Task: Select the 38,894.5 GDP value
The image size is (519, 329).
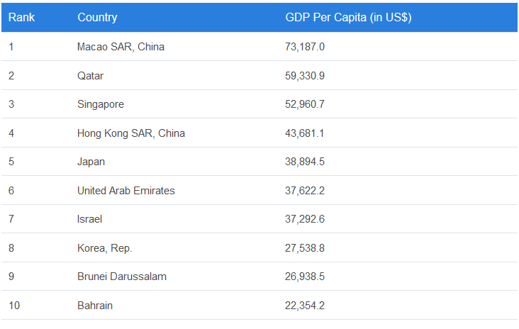Action: pos(305,162)
